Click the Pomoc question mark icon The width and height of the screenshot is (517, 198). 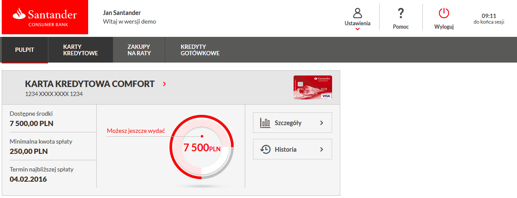pyautogui.click(x=401, y=13)
